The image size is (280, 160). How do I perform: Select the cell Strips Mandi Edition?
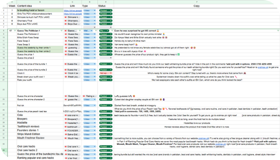point(40,134)
